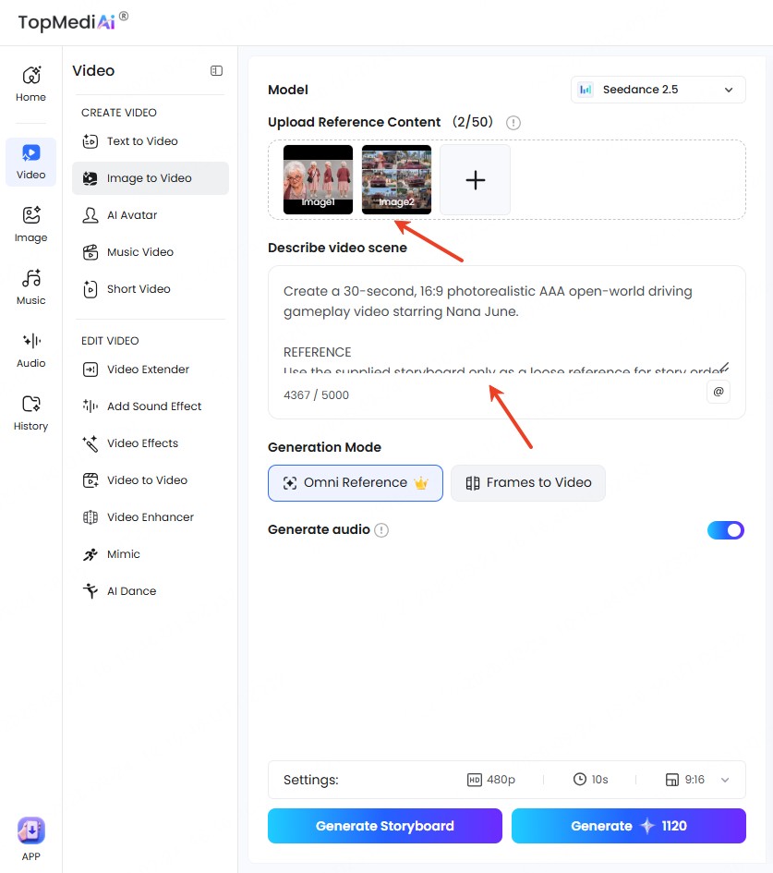Grab the text area resize handle
Screen dimensions: 773x873
click(x=724, y=367)
